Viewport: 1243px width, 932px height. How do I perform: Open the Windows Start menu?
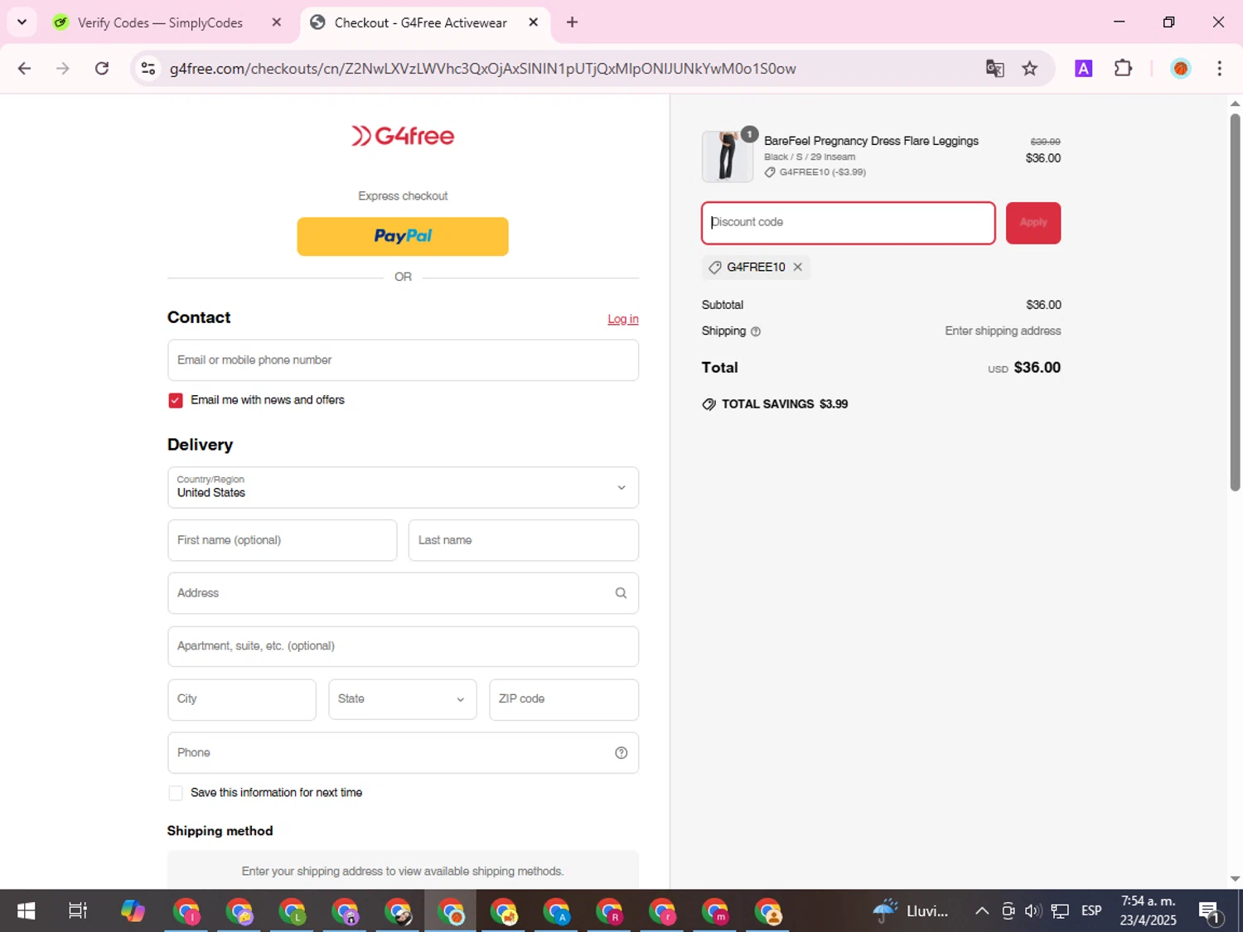pyautogui.click(x=26, y=911)
